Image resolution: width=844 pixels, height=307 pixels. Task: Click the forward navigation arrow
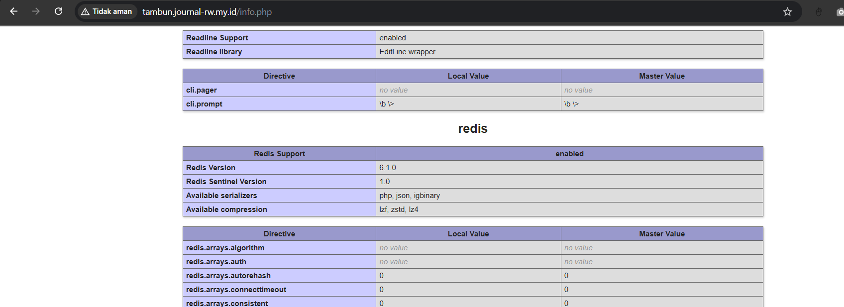coord(36,11)
